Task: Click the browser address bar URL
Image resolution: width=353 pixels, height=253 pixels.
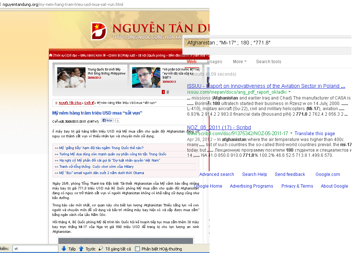Action: (63, 4)
